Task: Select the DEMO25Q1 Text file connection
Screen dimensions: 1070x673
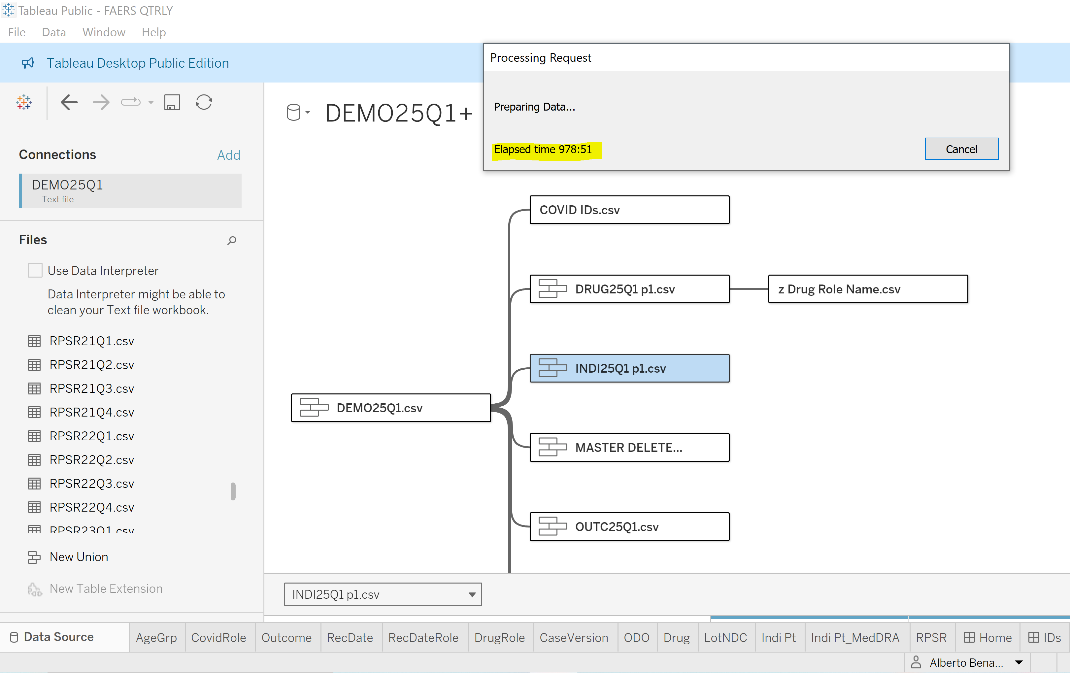Action: point(131,191)
